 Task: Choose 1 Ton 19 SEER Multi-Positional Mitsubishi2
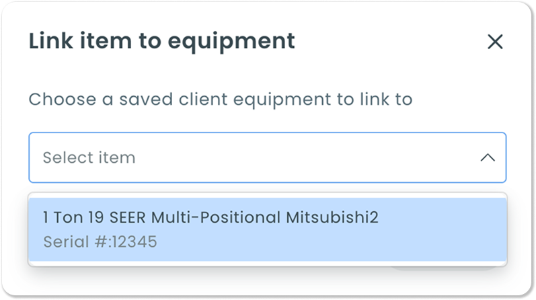pyautogui.click(x=267, y=229)
